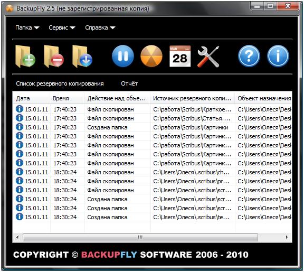This screenshot has width=304, height=272.
Task: Open settings via wrench and screwdriver icon
Action: coord(208,57)
